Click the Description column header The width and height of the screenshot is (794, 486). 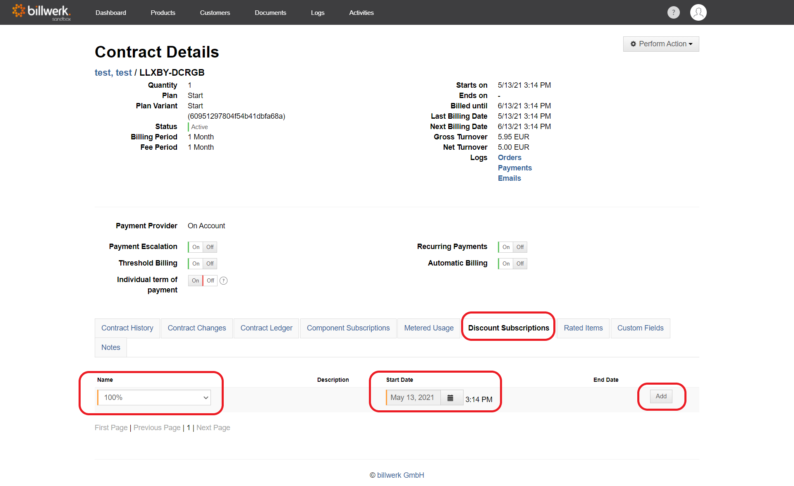pyautogui.click(x=333, y=380)
